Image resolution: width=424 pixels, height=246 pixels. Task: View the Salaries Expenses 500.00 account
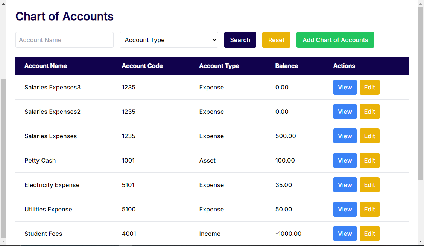tap(345, 136)
